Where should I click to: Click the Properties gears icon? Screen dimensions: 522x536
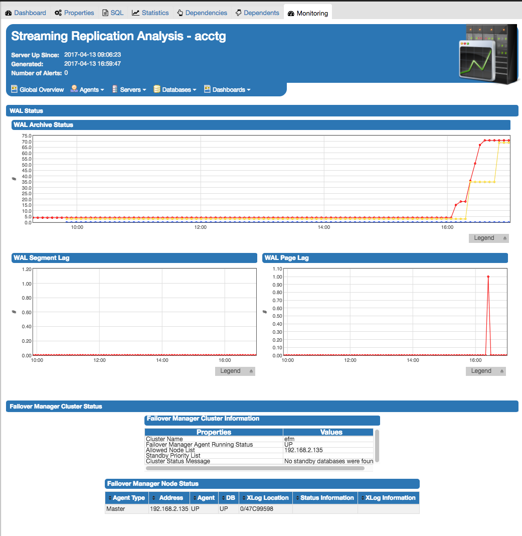point(58,13)
